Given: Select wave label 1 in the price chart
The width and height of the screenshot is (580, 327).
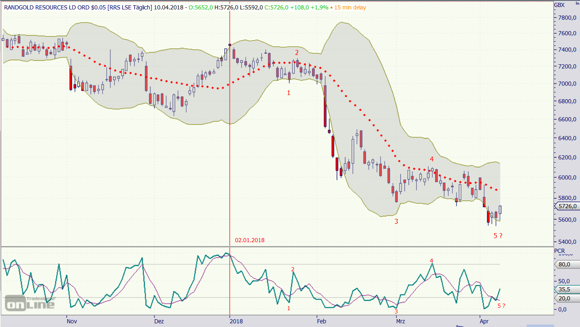Looking at the screenshot, I should click(288, 93).
